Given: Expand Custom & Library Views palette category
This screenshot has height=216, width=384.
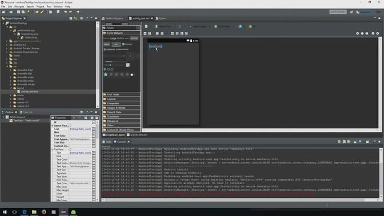Looking at the screenshot, I should coord(121,130).
